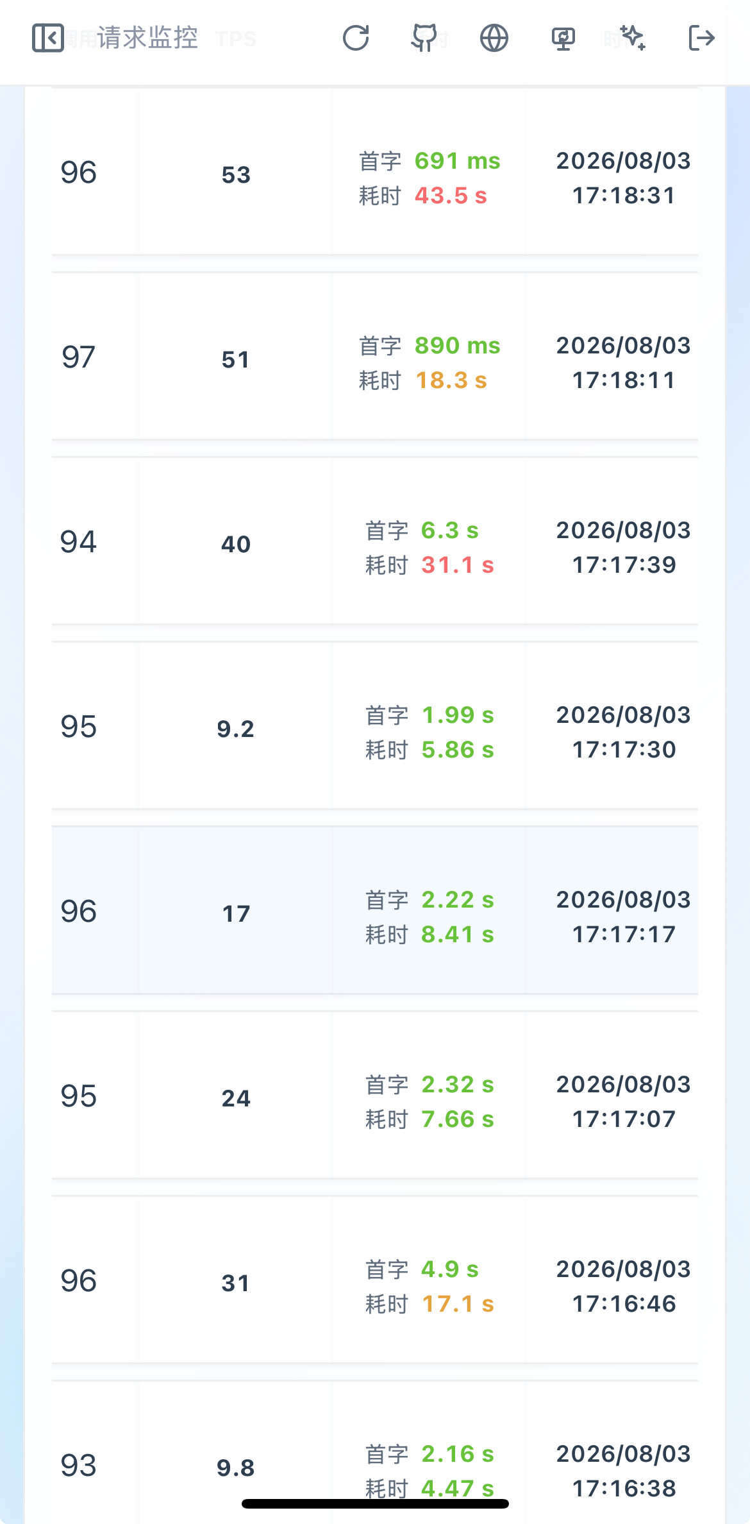Collapse the sidebar panel icon
The height and width of the screenshot is (1524, 750).
[x=48, y=38]
